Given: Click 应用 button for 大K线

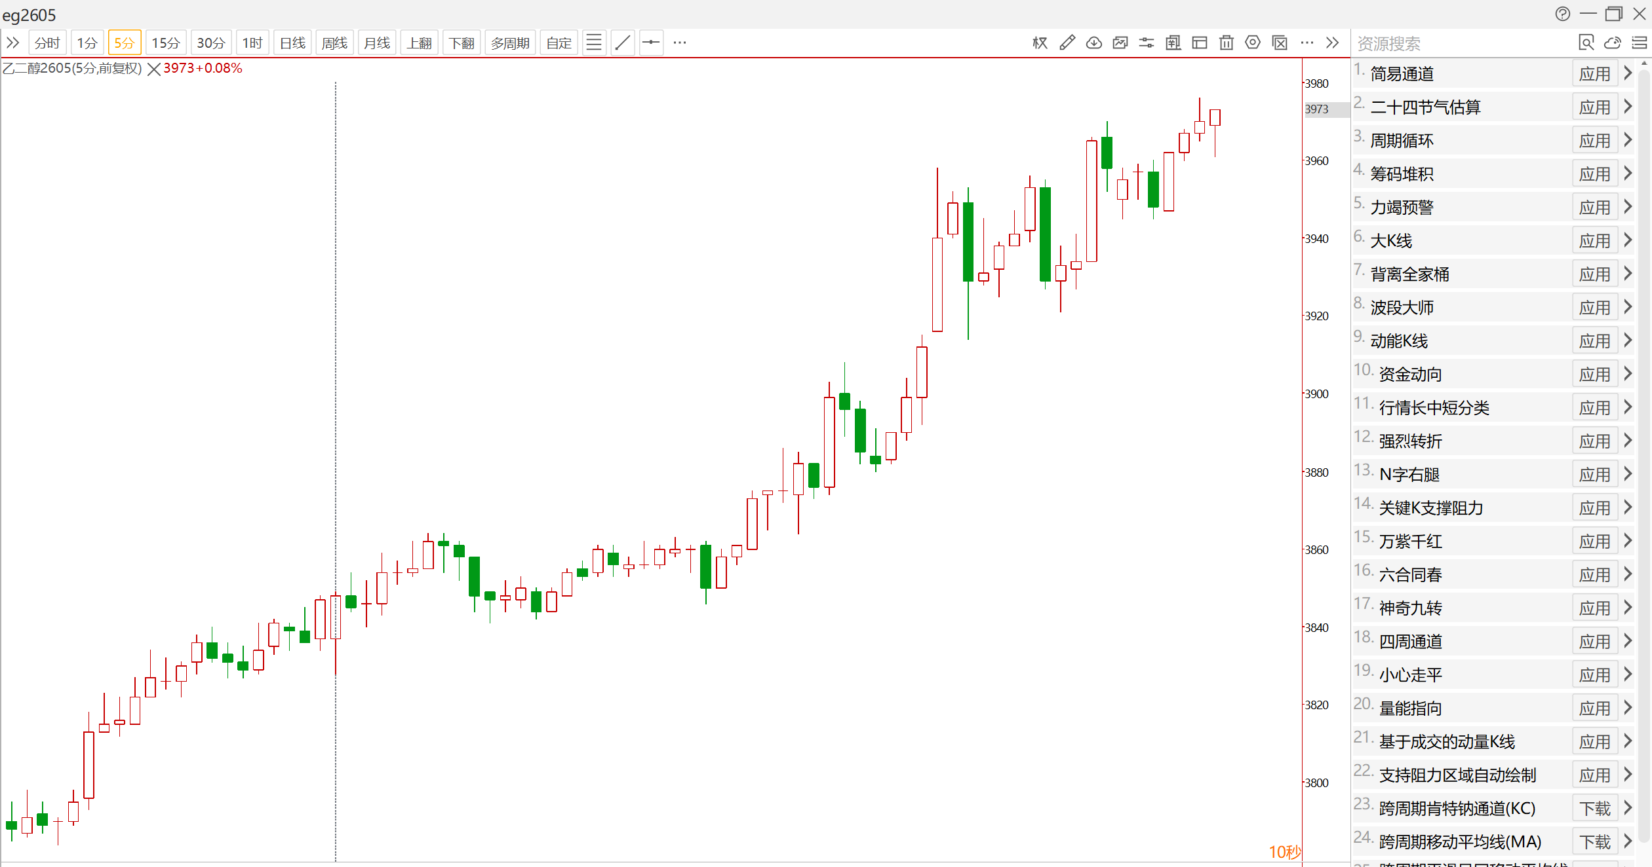Looking at the screenshot, I should coord(1594,241).
